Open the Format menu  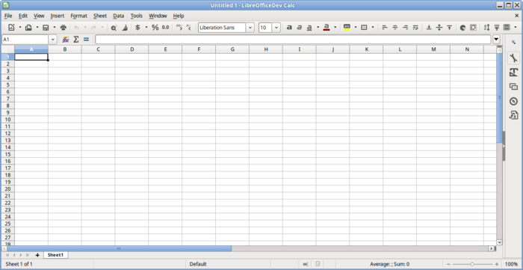pos(78,16)
